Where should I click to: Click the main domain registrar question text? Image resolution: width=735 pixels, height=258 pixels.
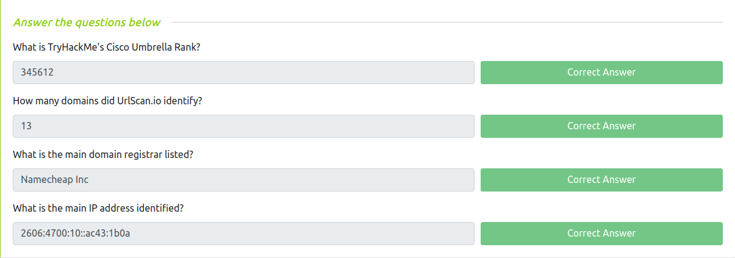coord(103,155)
